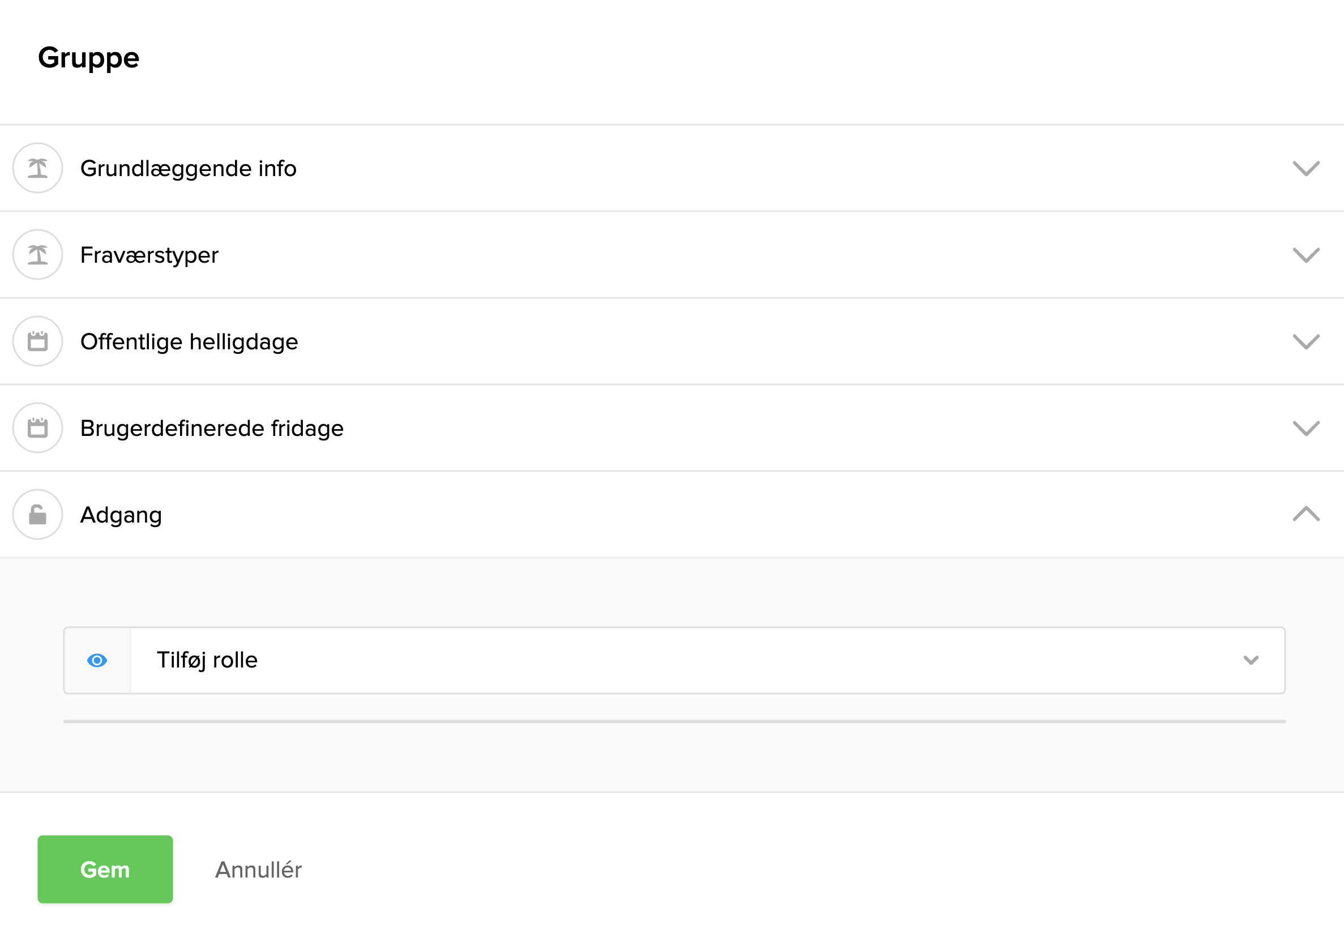The width and height of the screenshot is (1344, 933).
Task: Select the Brugerdefinerede fridage section label
Action: [x=212, y=428]
